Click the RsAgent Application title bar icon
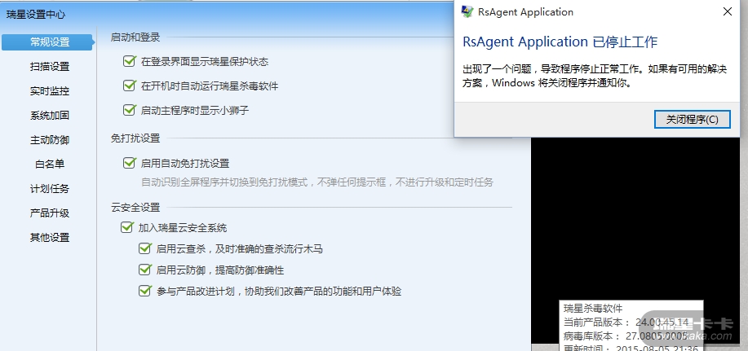Screen dimensions: 748x351 point(467,12)
